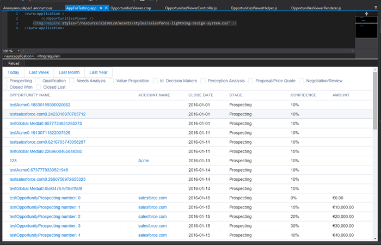This screenshot has width=381, height=245.
Task: Click the CLOSE DATE column header
Action: [201, 95]
